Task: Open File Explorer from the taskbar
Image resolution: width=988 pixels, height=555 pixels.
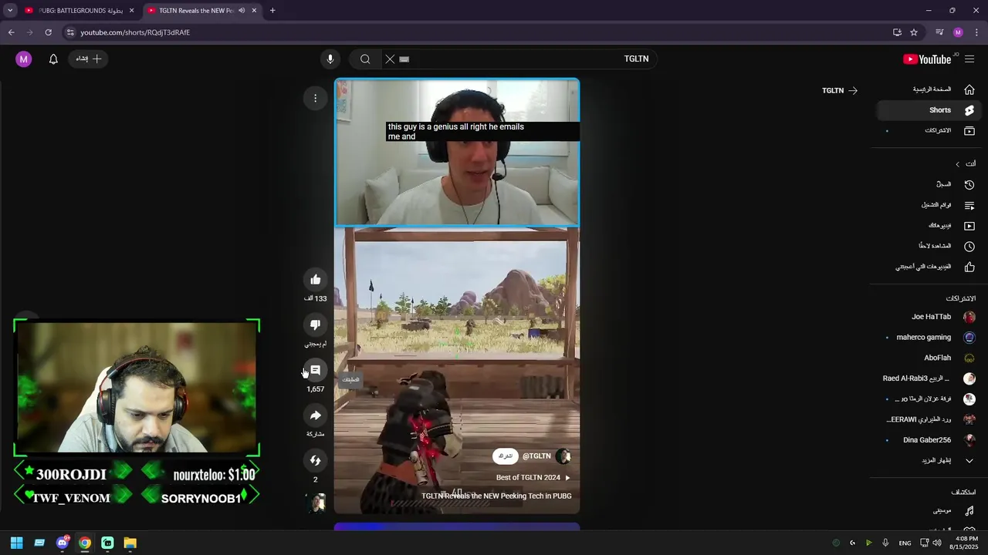Action: [x=130, y=543]
